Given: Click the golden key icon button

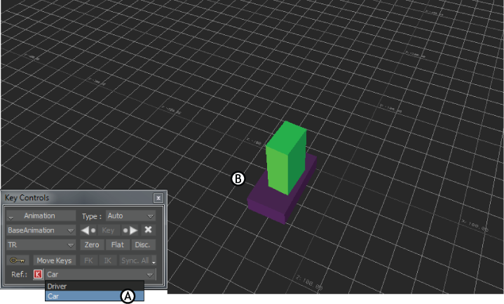Looking at the screenshot, I should tap(18, 260).
